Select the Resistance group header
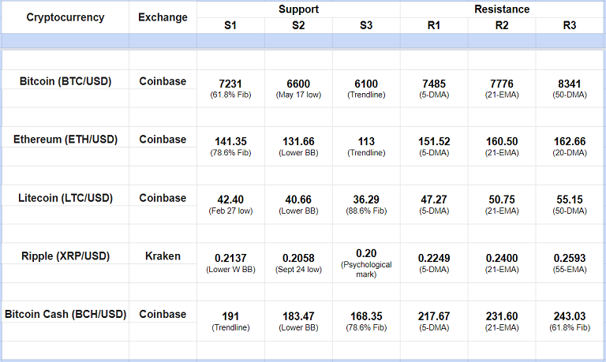 (502, 9)
